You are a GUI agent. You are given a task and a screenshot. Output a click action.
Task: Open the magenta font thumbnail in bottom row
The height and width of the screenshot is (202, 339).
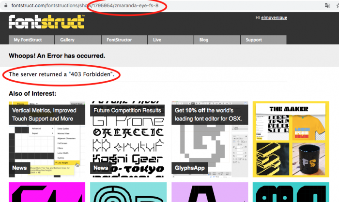[x=47, y=192]
